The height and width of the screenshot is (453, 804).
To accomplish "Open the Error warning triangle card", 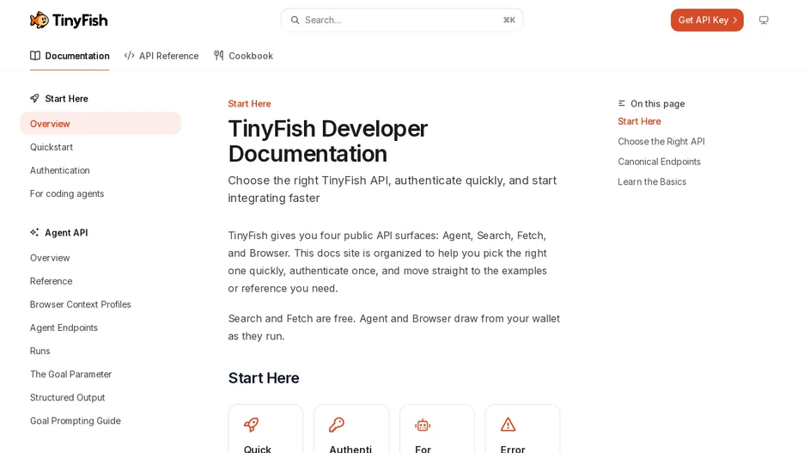I will 522,429.
